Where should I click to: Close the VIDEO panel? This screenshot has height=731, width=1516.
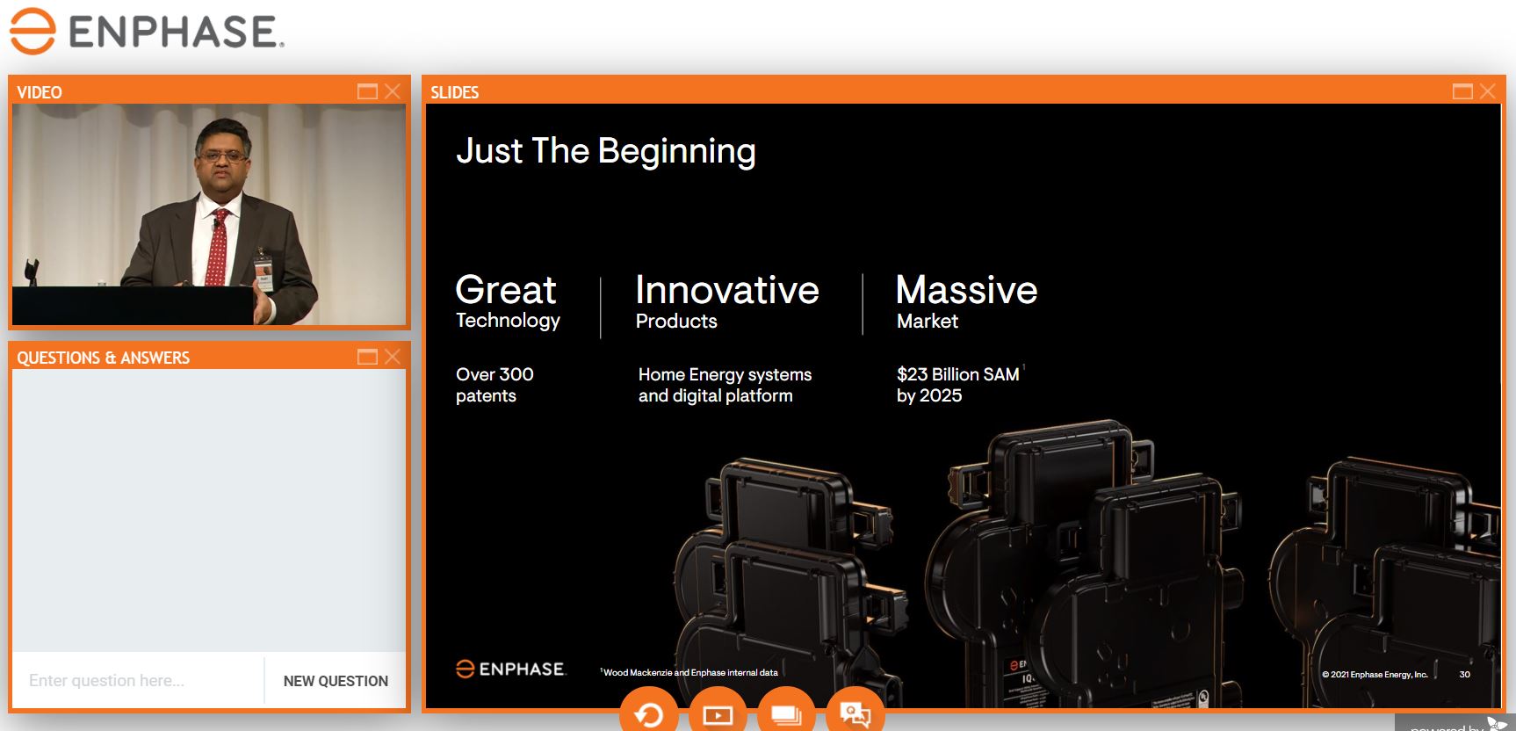pos(393,91)
